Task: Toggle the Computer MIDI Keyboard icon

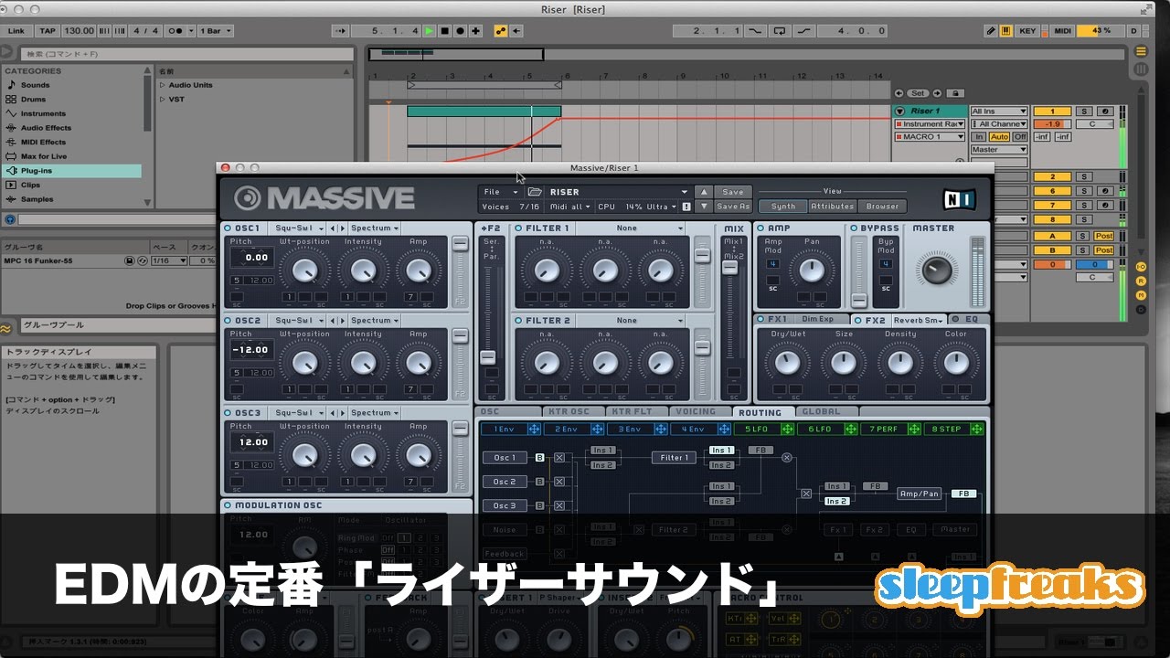Action: point(1006,31)
